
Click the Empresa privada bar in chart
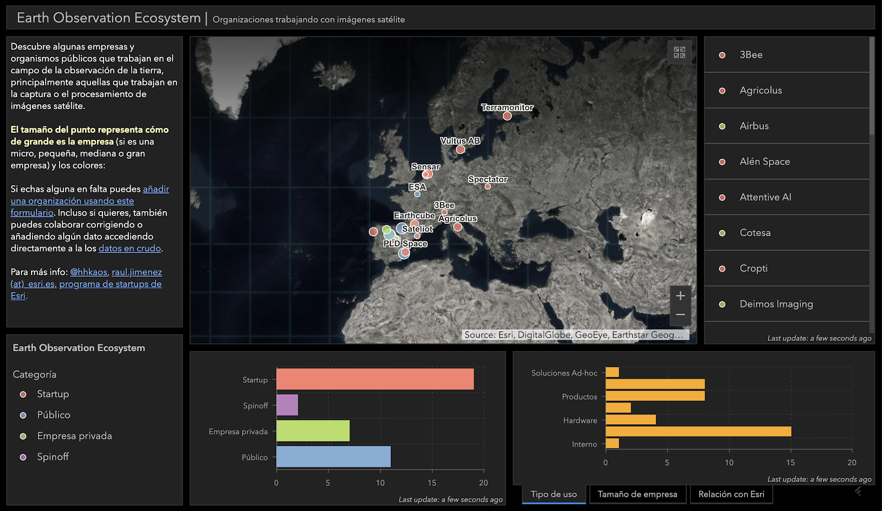313,431
